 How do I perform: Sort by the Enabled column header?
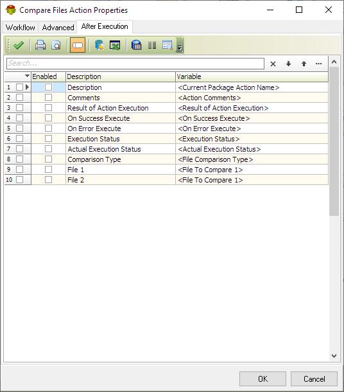[48, 76]
